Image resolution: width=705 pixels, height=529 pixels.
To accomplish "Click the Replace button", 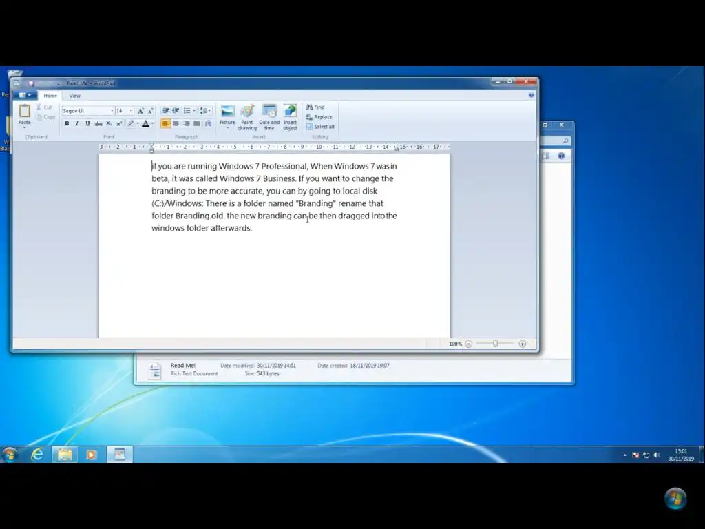I will click(x=319, y=117).
